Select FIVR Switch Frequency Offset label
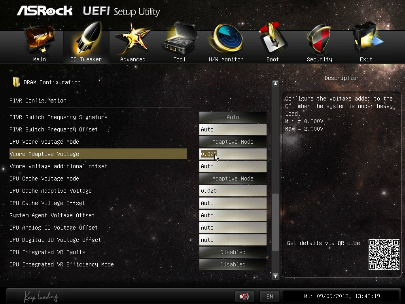Image resolution: width=405 pixels, height=304 pixels. click(53, 129)
